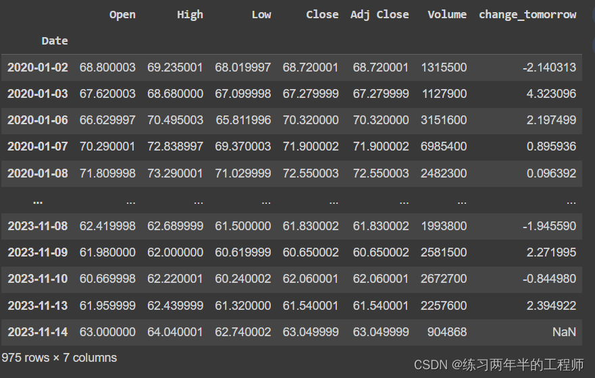The image size is (595, 378).
Task: Click change_tomorrow value 0.096392
Action: pos(551,173)
